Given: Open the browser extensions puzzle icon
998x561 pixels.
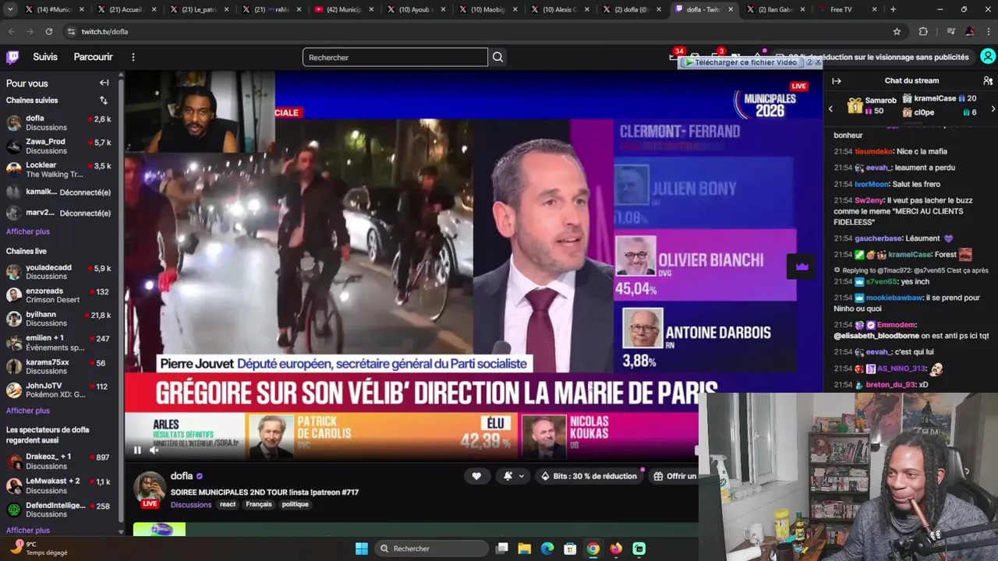Looking at the screenshot, I should 923,31.
